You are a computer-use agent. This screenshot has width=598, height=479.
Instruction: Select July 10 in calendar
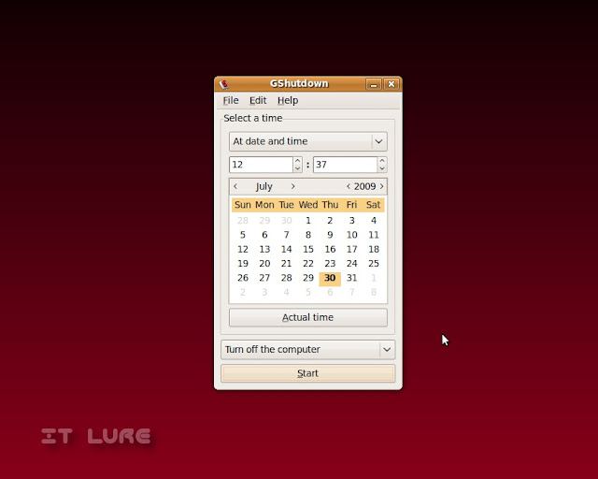(x=351, y=235)
